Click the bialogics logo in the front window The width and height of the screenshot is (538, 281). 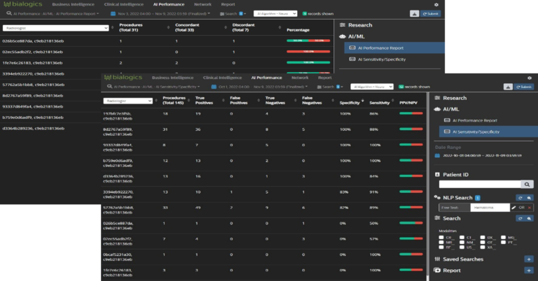tap(123, 78)
